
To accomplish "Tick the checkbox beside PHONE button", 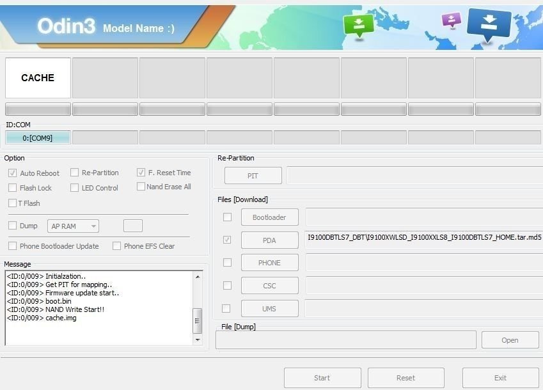I will coord(227,262).
